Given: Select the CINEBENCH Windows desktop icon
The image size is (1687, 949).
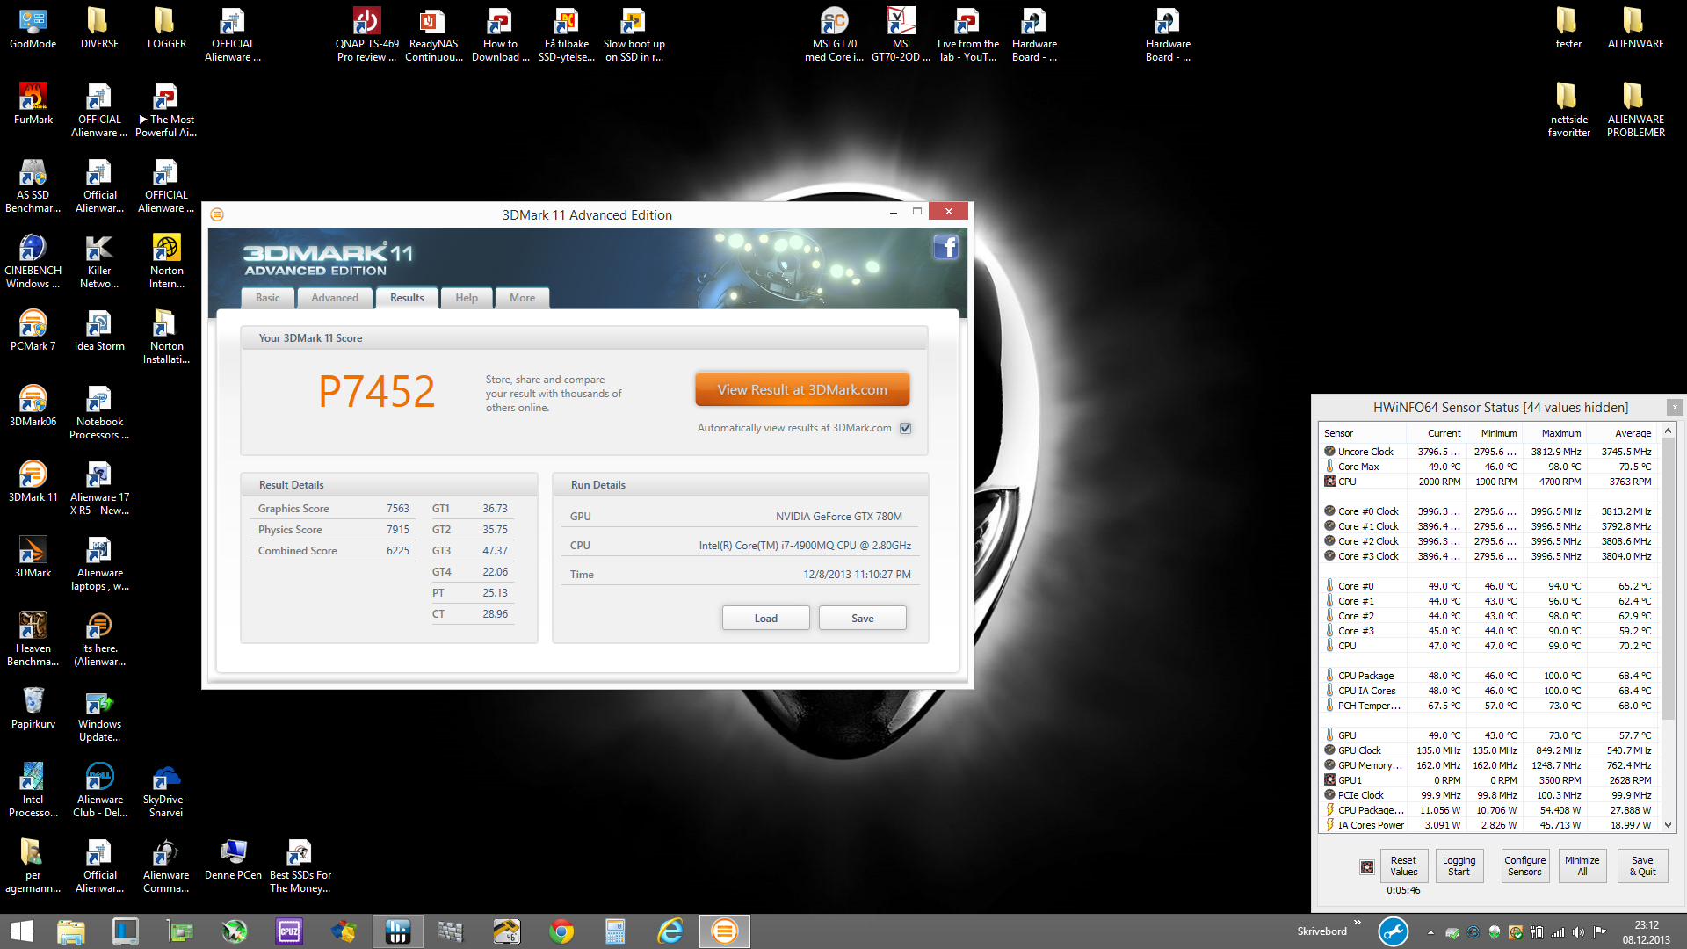Looking at the screenshot, I should (33, 261).
